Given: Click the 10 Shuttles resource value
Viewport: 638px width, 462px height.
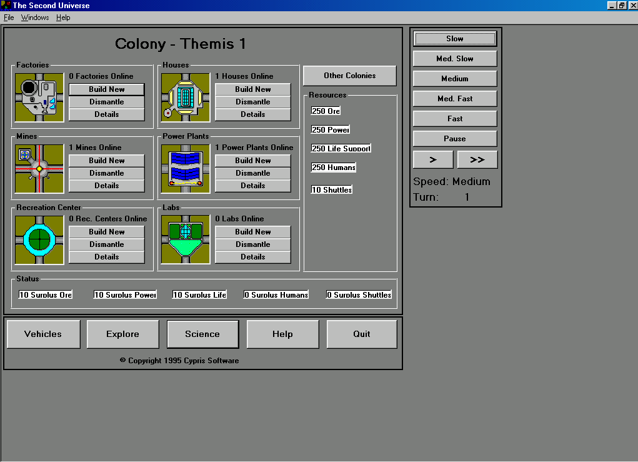Looking at the screenshot, I should [332, 189].
